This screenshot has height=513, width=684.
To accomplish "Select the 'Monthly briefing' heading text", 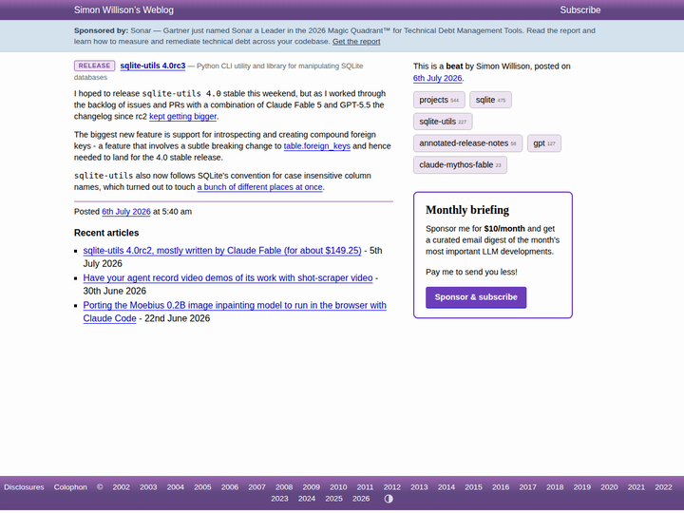I will pyautogui.click(x=467, y=210).
